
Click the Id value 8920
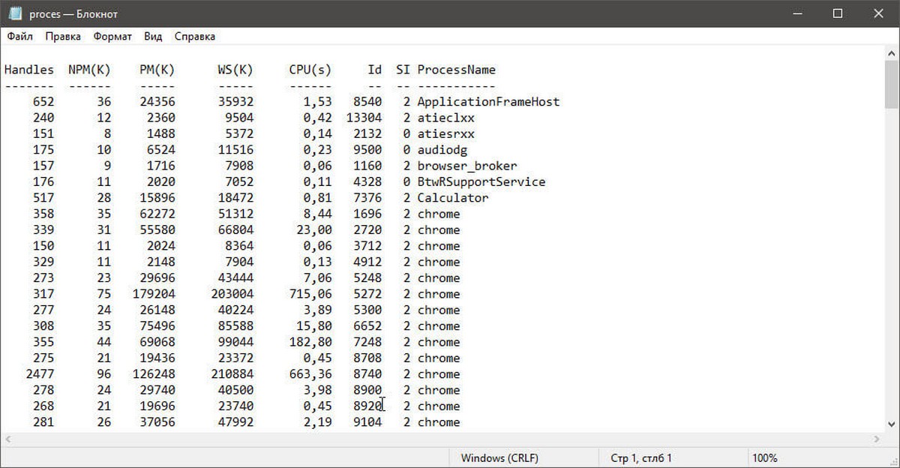point(367,406)
